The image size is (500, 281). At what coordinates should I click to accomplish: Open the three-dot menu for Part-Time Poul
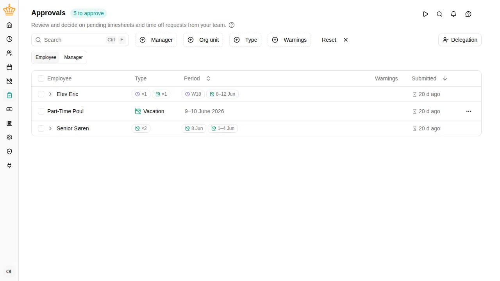point(469,111)
